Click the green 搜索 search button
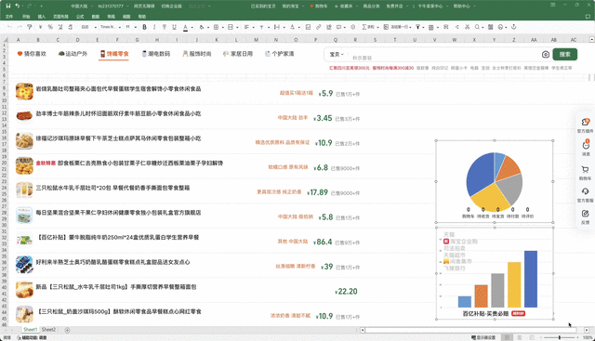 [x=565, y=54]
